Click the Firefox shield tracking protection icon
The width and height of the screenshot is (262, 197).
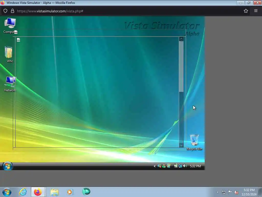[x=5, y=11]
